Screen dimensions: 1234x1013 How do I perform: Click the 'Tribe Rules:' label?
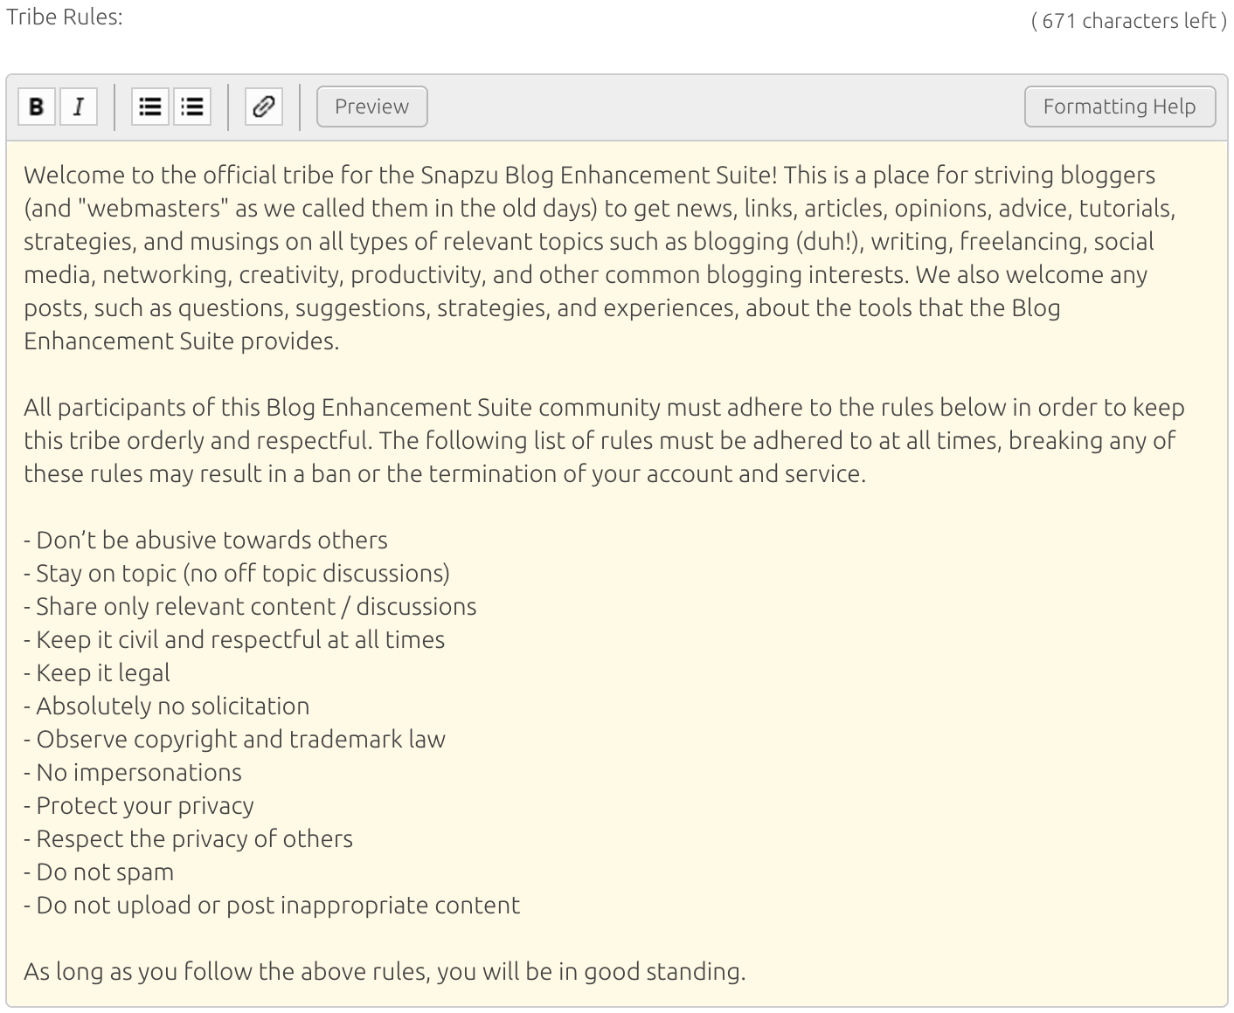[64, 17]
